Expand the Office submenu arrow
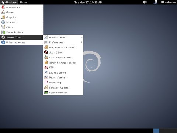 pyautogui.click(x=42, y=27)
